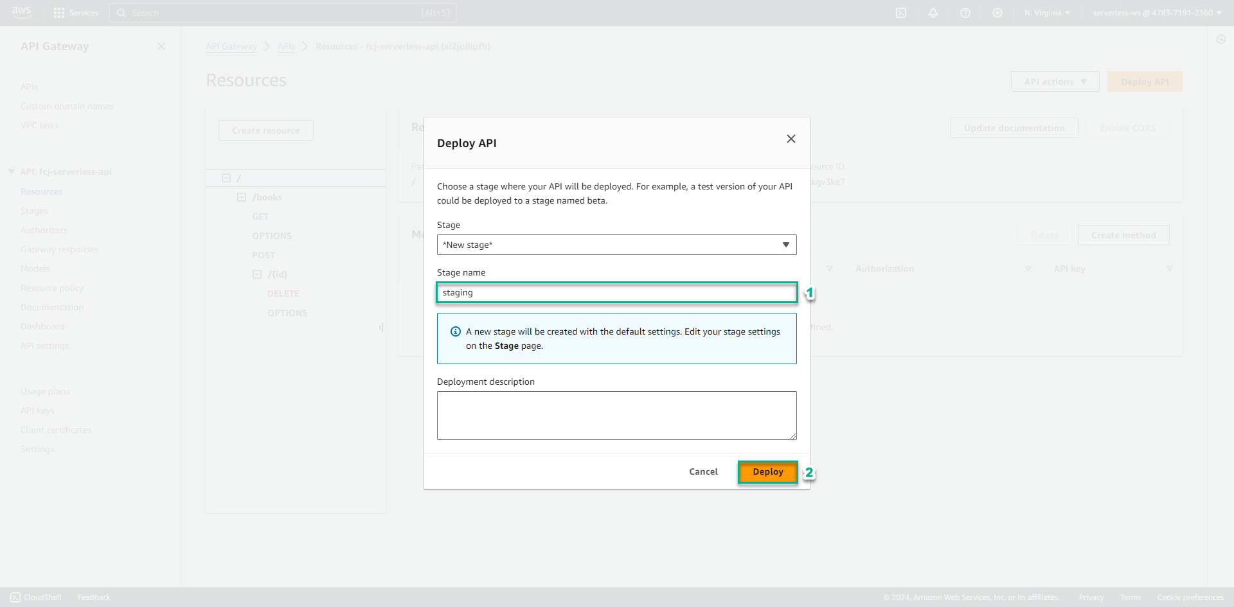Viewport: 1234px width, 607px height.
Task: Open Client certificates in sidebar
Action: 56,430
